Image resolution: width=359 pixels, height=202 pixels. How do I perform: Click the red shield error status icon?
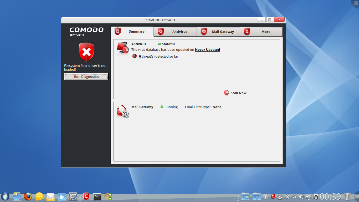pyautogui.click(x=86, y=52)
